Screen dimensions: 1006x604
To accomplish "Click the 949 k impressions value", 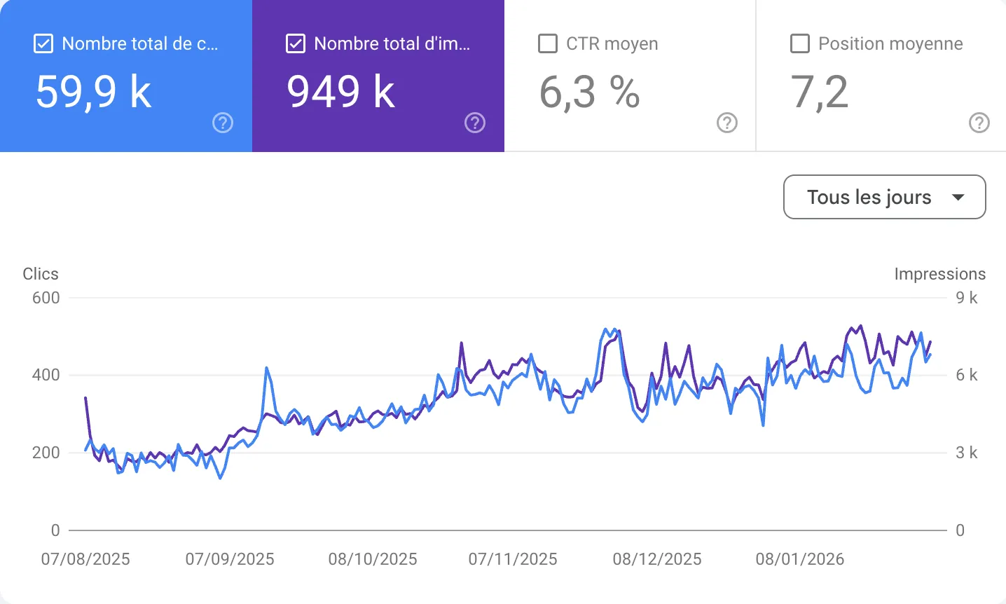I will (x=341, y=92).
